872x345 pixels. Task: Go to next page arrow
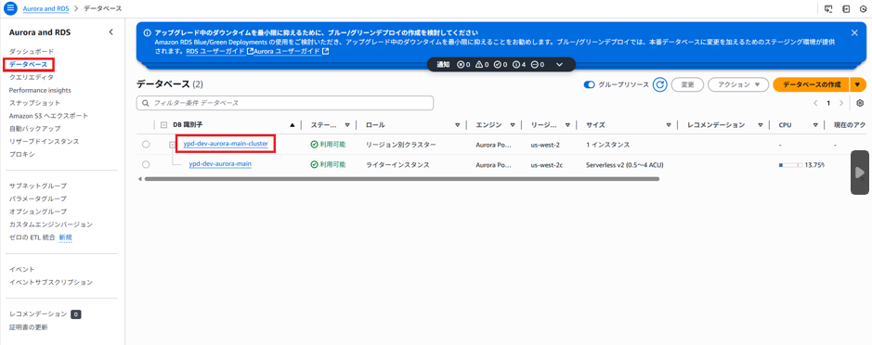[x=841, y=103]
